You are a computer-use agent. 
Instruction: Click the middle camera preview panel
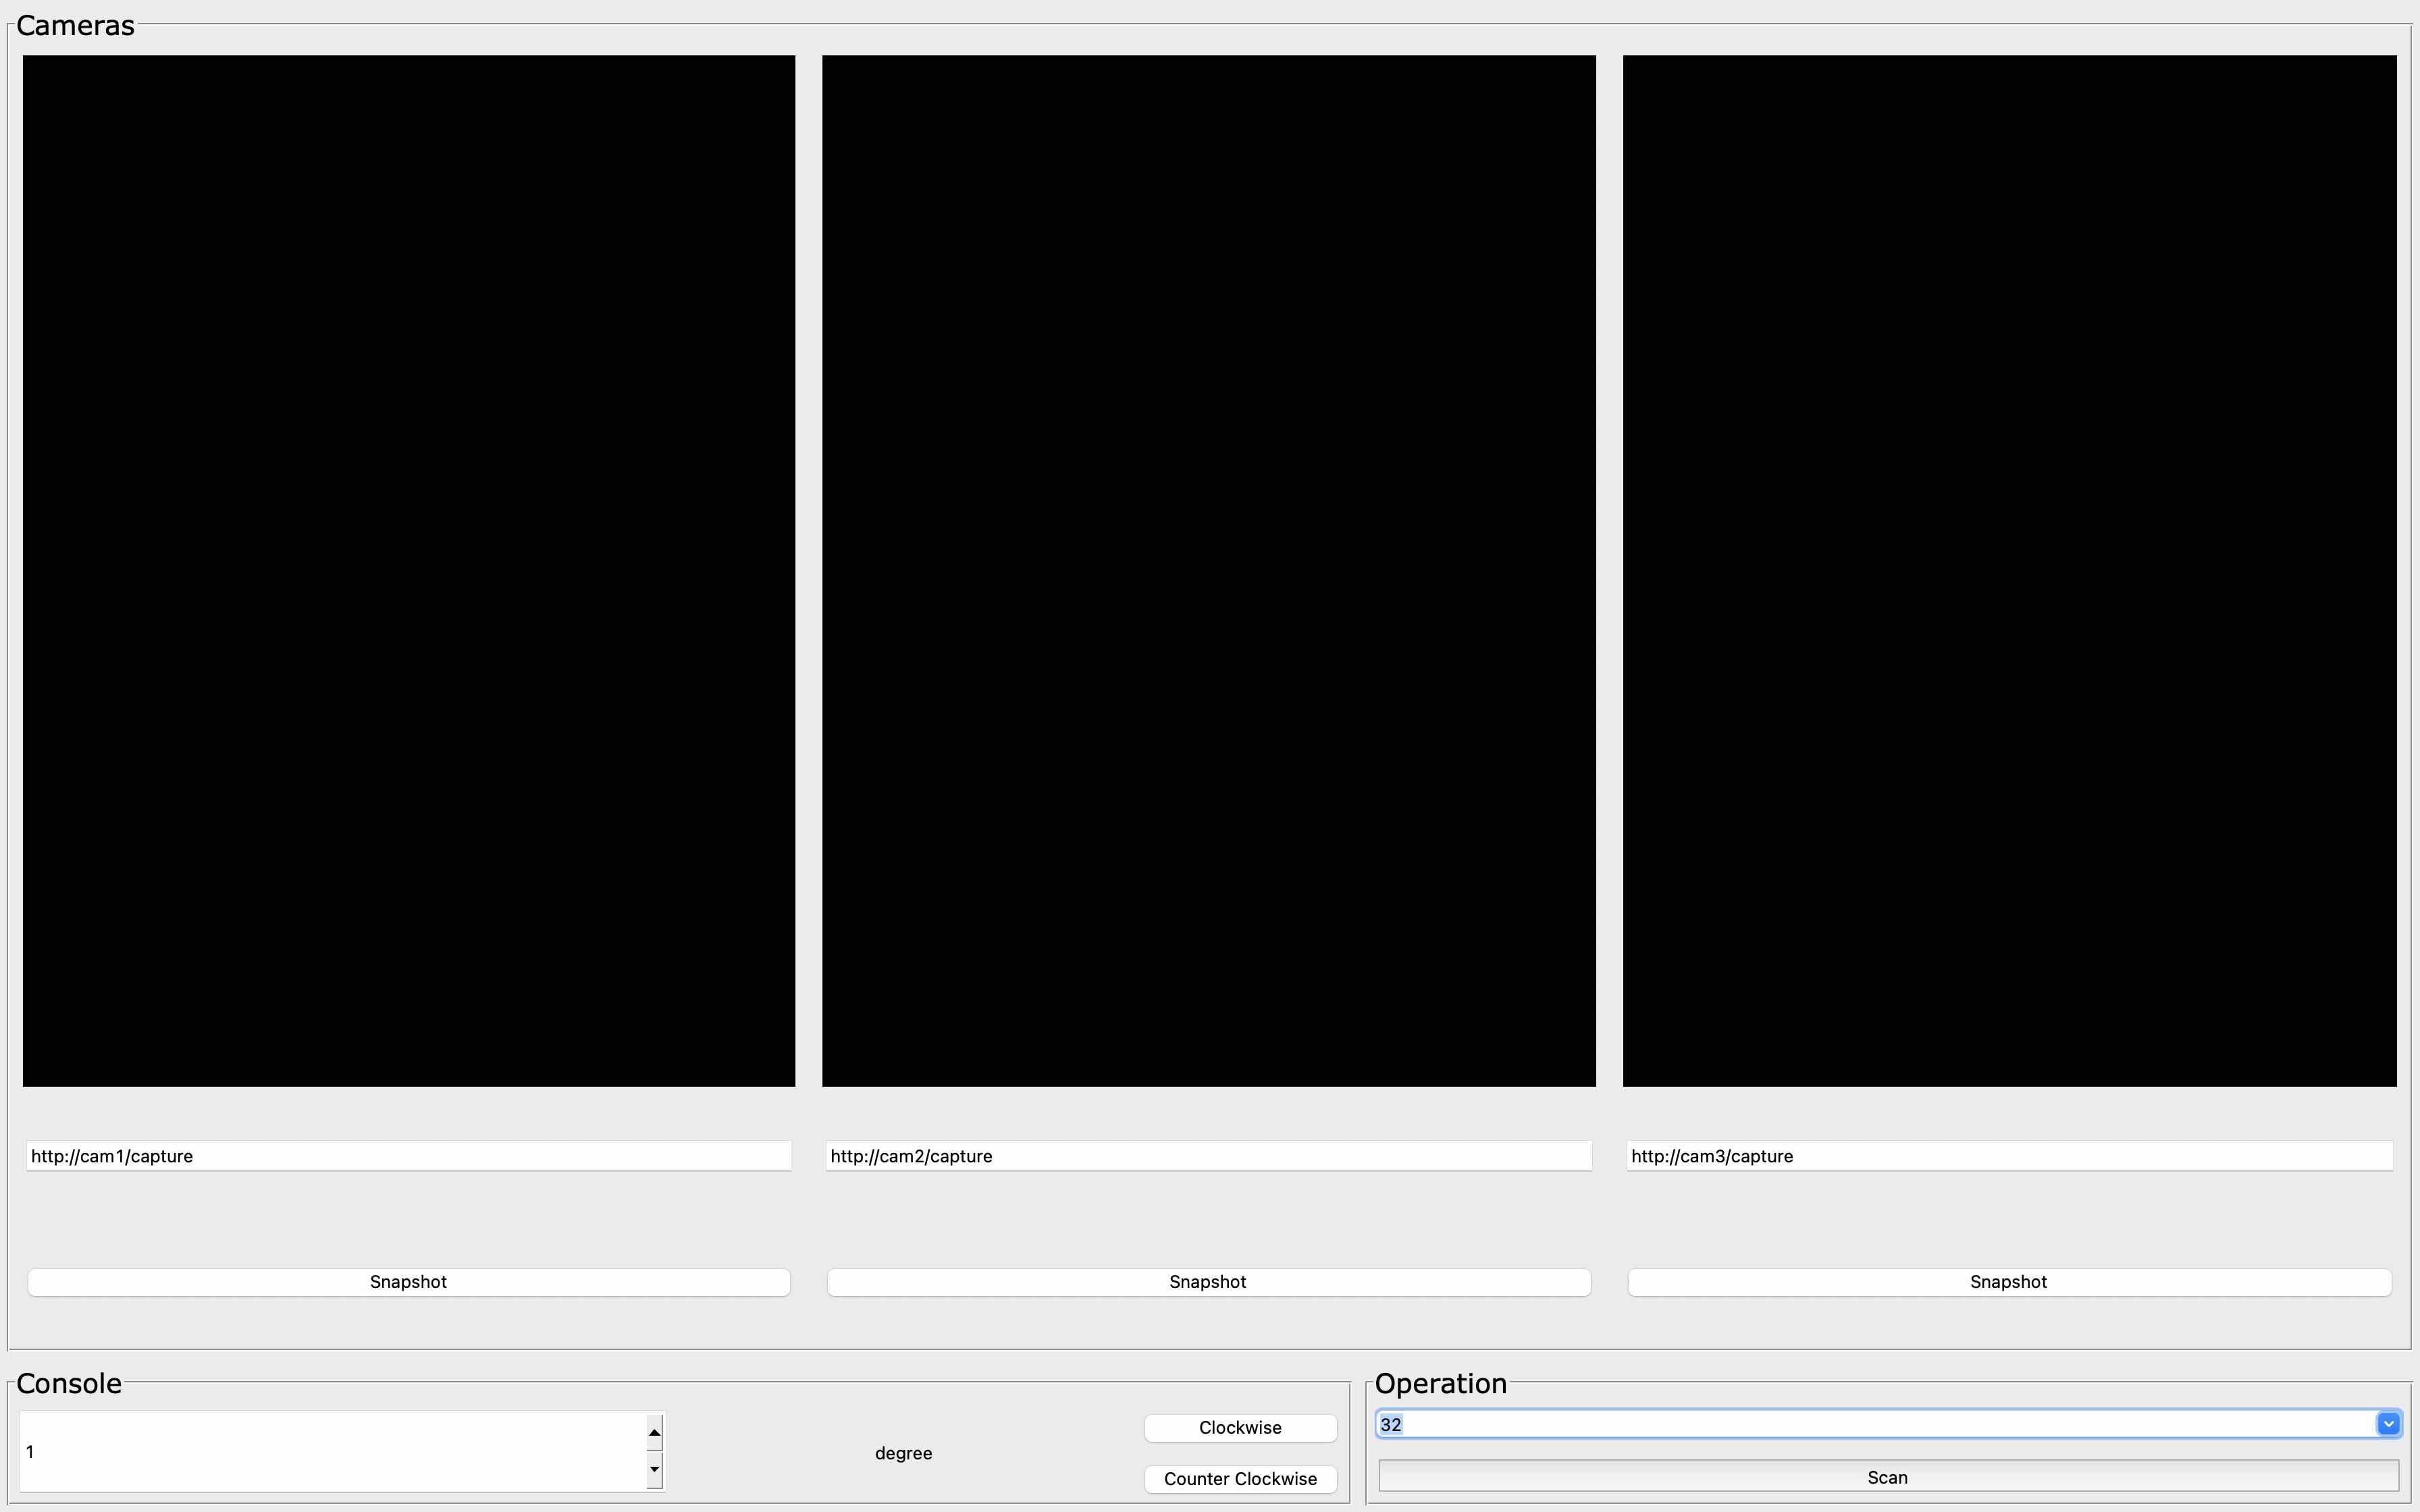point(1208,570)
